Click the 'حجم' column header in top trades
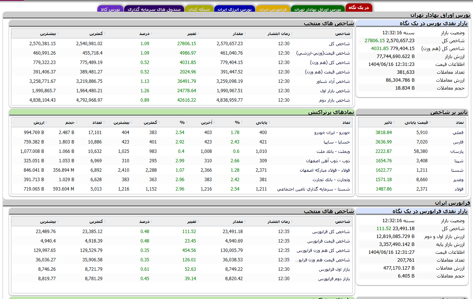 (69, 122)
